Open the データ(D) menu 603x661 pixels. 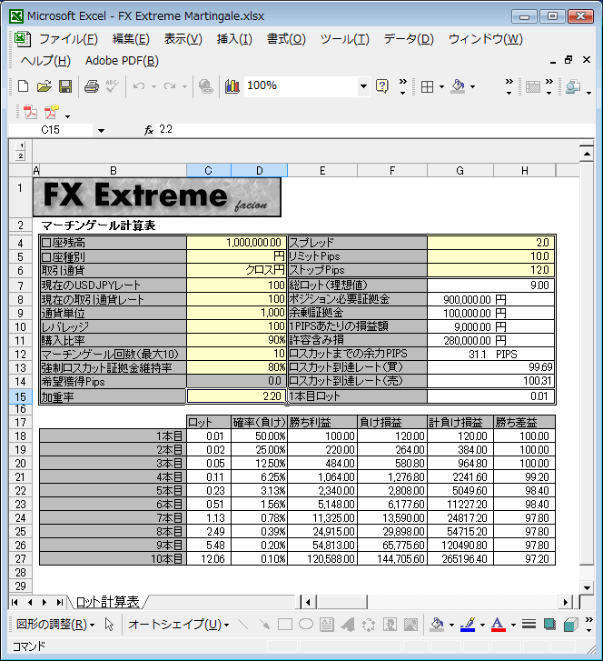(409, 39)
